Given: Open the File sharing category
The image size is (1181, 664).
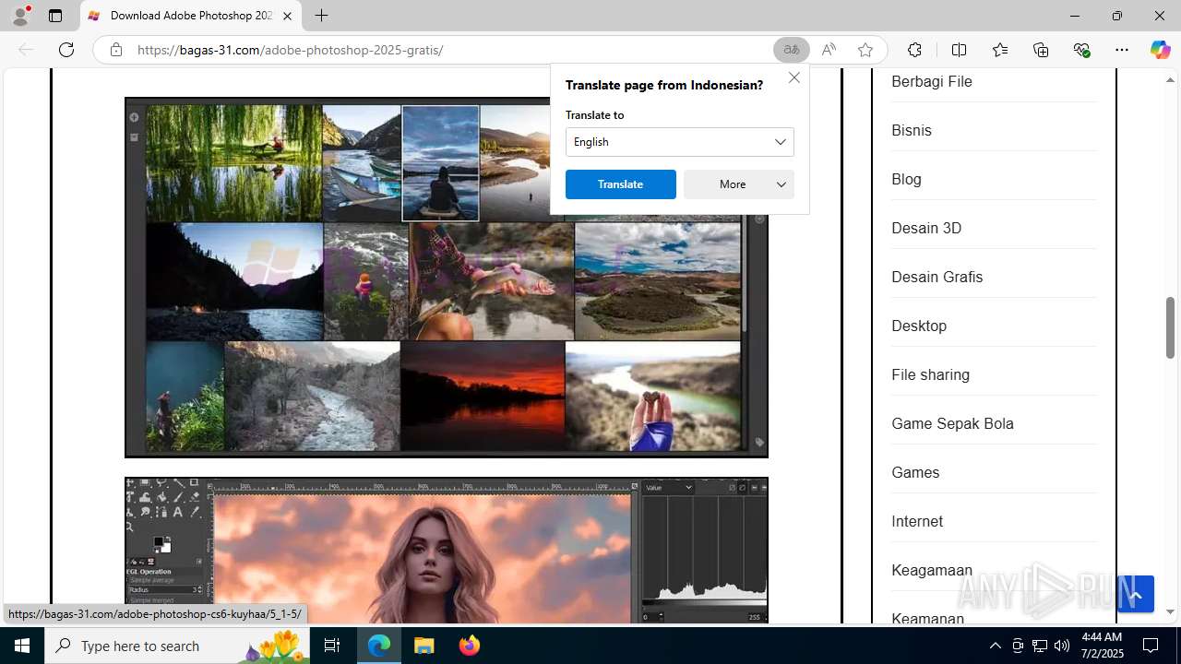Looking at the screenshot, I should tap(930, 374).
